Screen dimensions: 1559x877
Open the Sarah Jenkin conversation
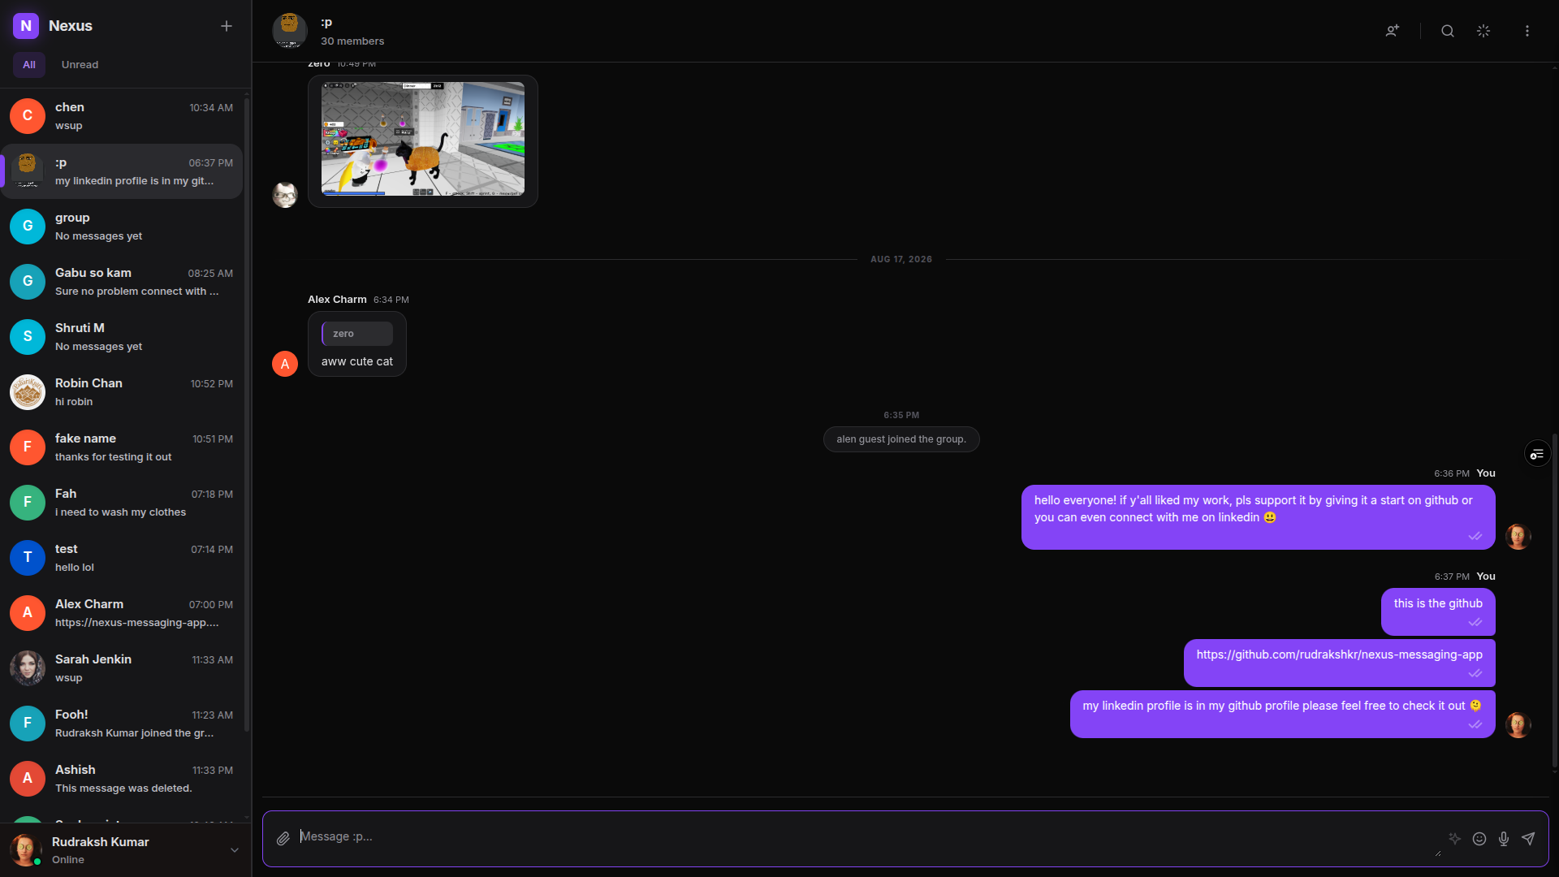tap(122, 668)
